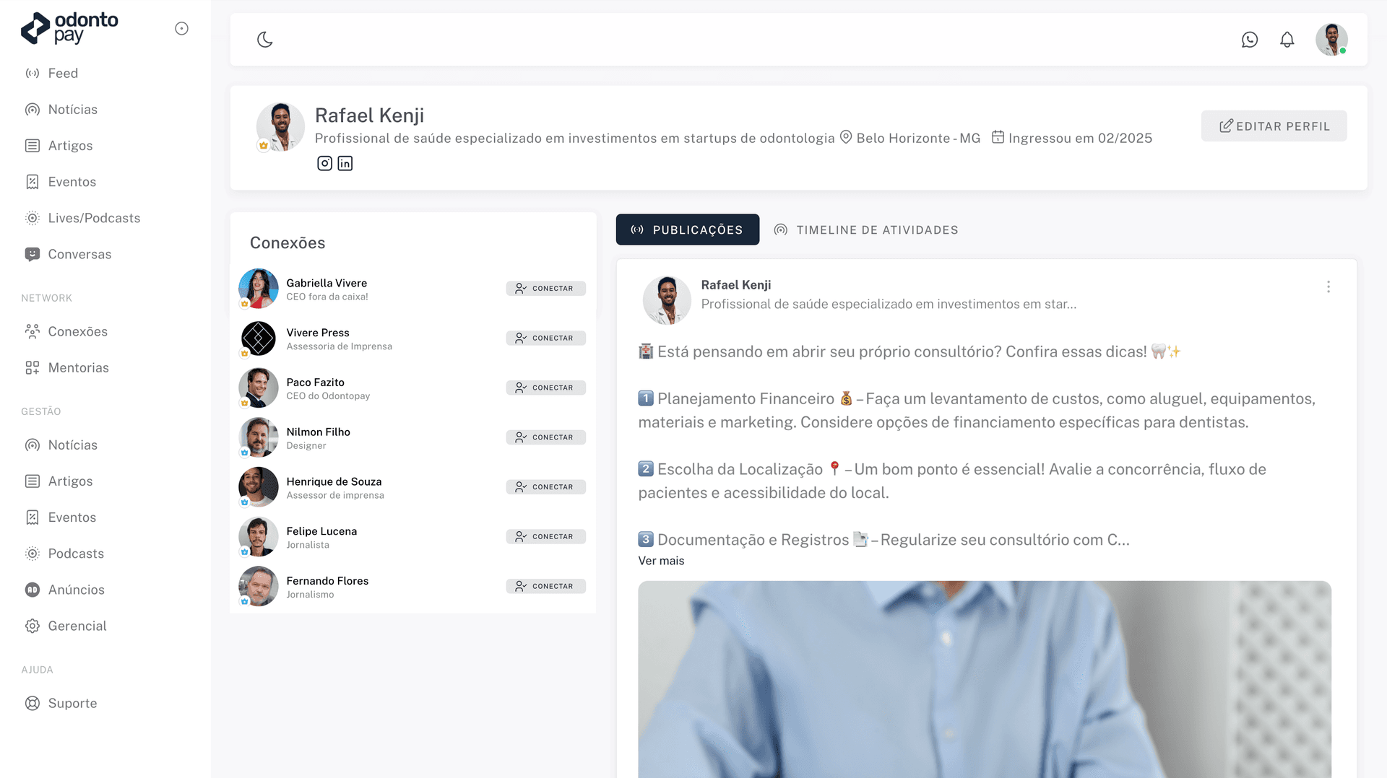The width and height of the screenshot is (1387, 778).
Task: Open the user avatar menu in the top bar
Action: (x=1331, y=40)
